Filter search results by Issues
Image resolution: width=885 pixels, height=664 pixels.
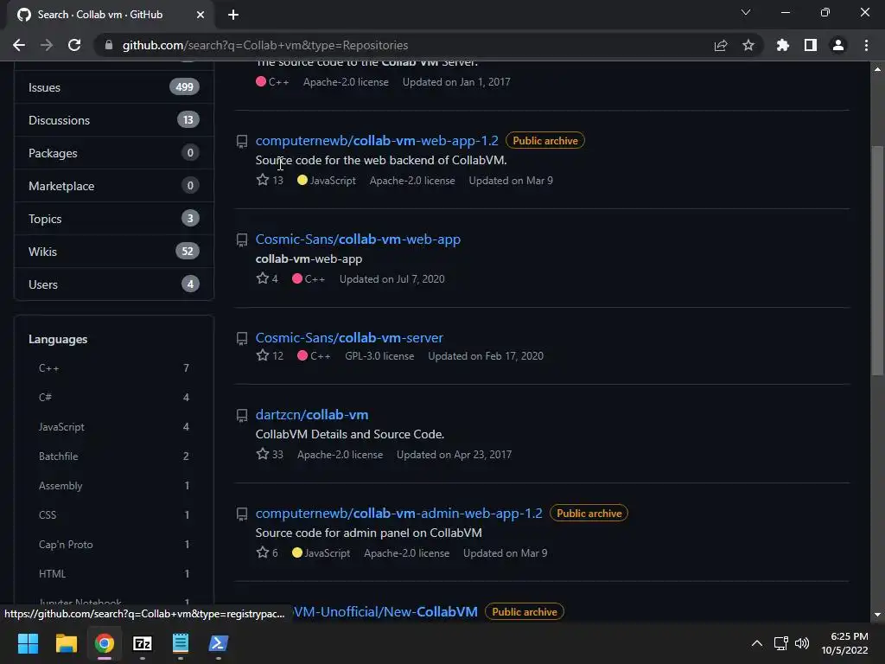114,87
